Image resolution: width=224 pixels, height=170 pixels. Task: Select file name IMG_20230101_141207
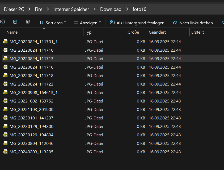coord(31,118)
